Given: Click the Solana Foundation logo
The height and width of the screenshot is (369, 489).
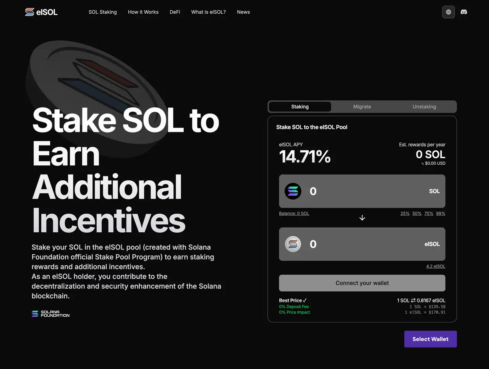Looking at the screenshot, I should point(50,314).
